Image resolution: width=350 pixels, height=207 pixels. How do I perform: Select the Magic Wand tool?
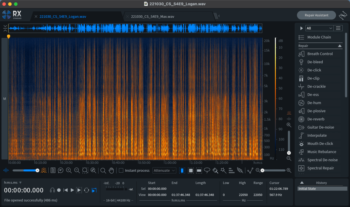pyautogui.click(x=223, y=170)
